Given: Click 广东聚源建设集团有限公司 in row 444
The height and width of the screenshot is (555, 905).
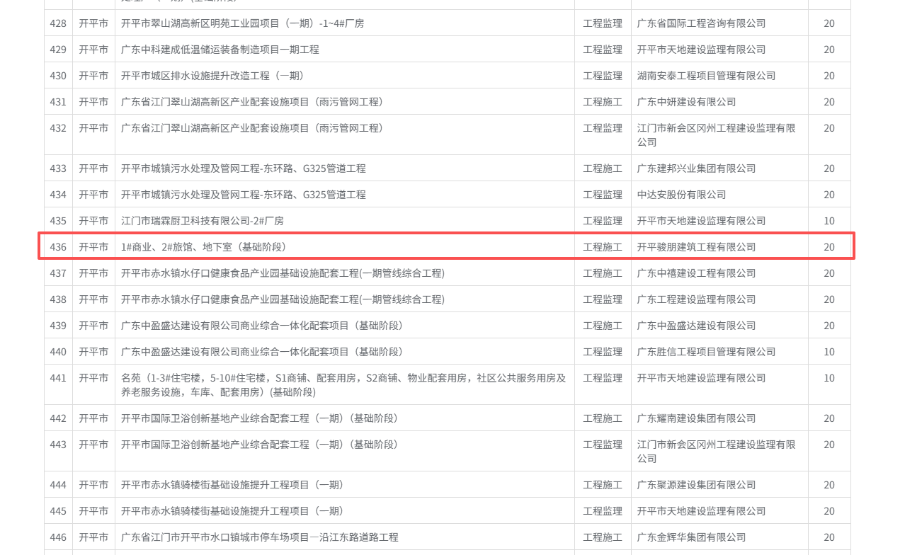Looking at the screenshot, I should pos(696,485).
